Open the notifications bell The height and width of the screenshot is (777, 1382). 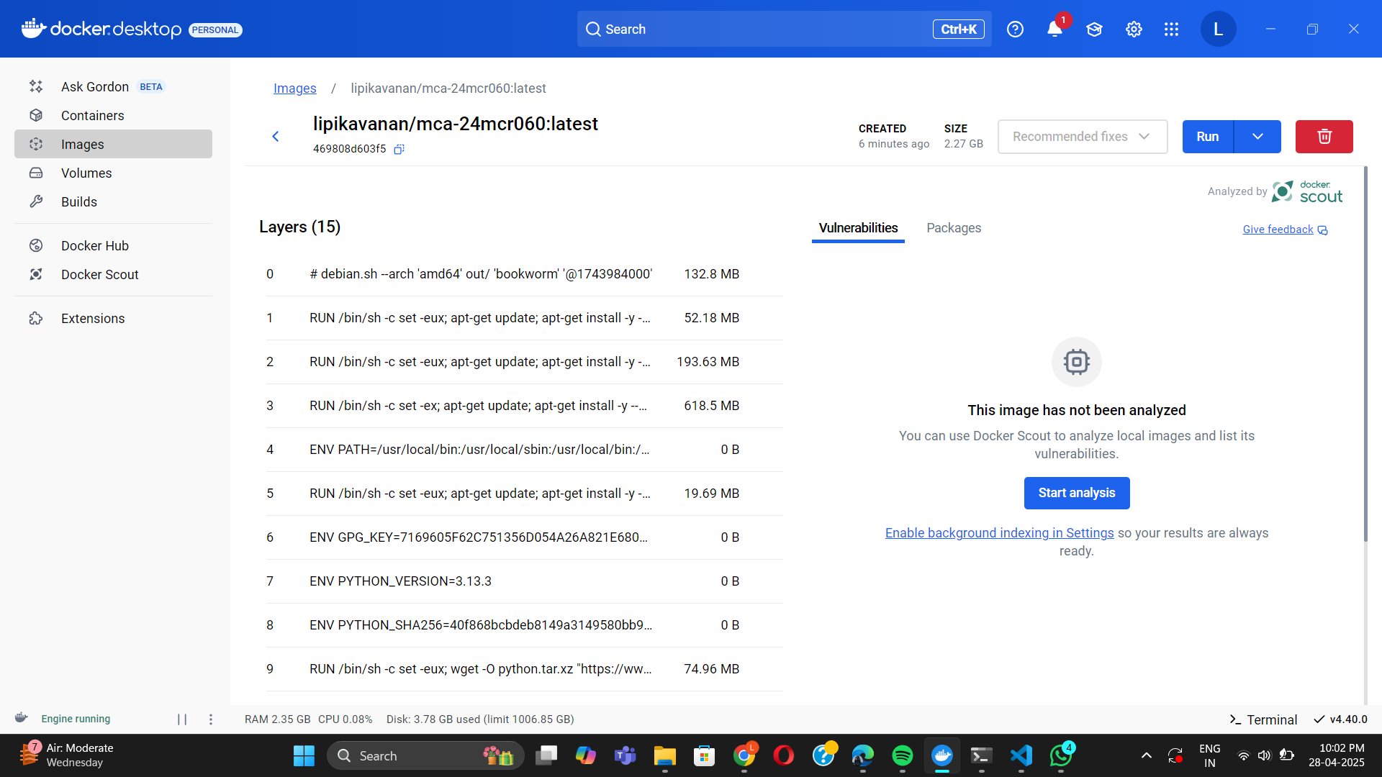point(1054,29)
